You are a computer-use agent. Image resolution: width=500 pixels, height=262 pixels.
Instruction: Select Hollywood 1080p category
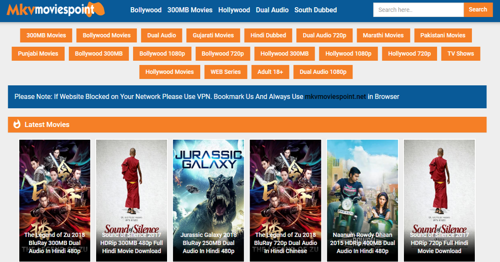(348, 54)
